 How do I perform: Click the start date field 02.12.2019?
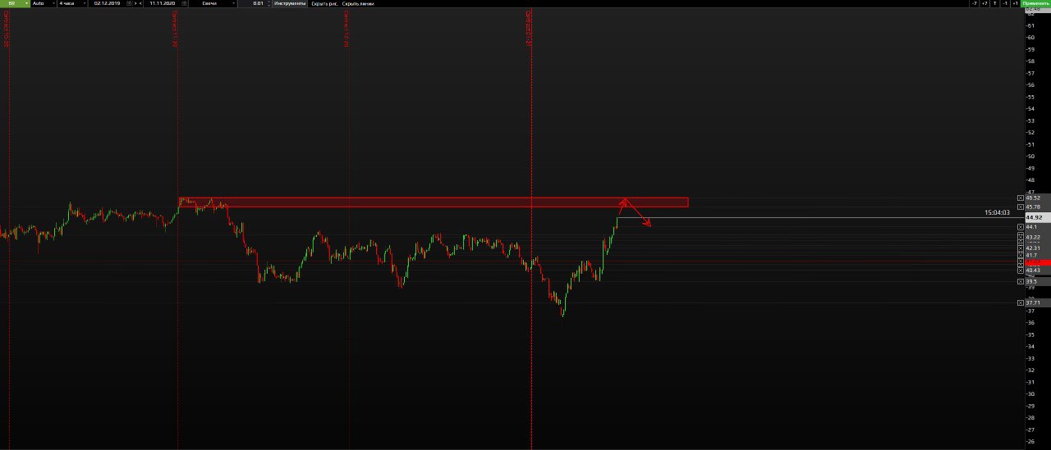click(x=107, y=3)
